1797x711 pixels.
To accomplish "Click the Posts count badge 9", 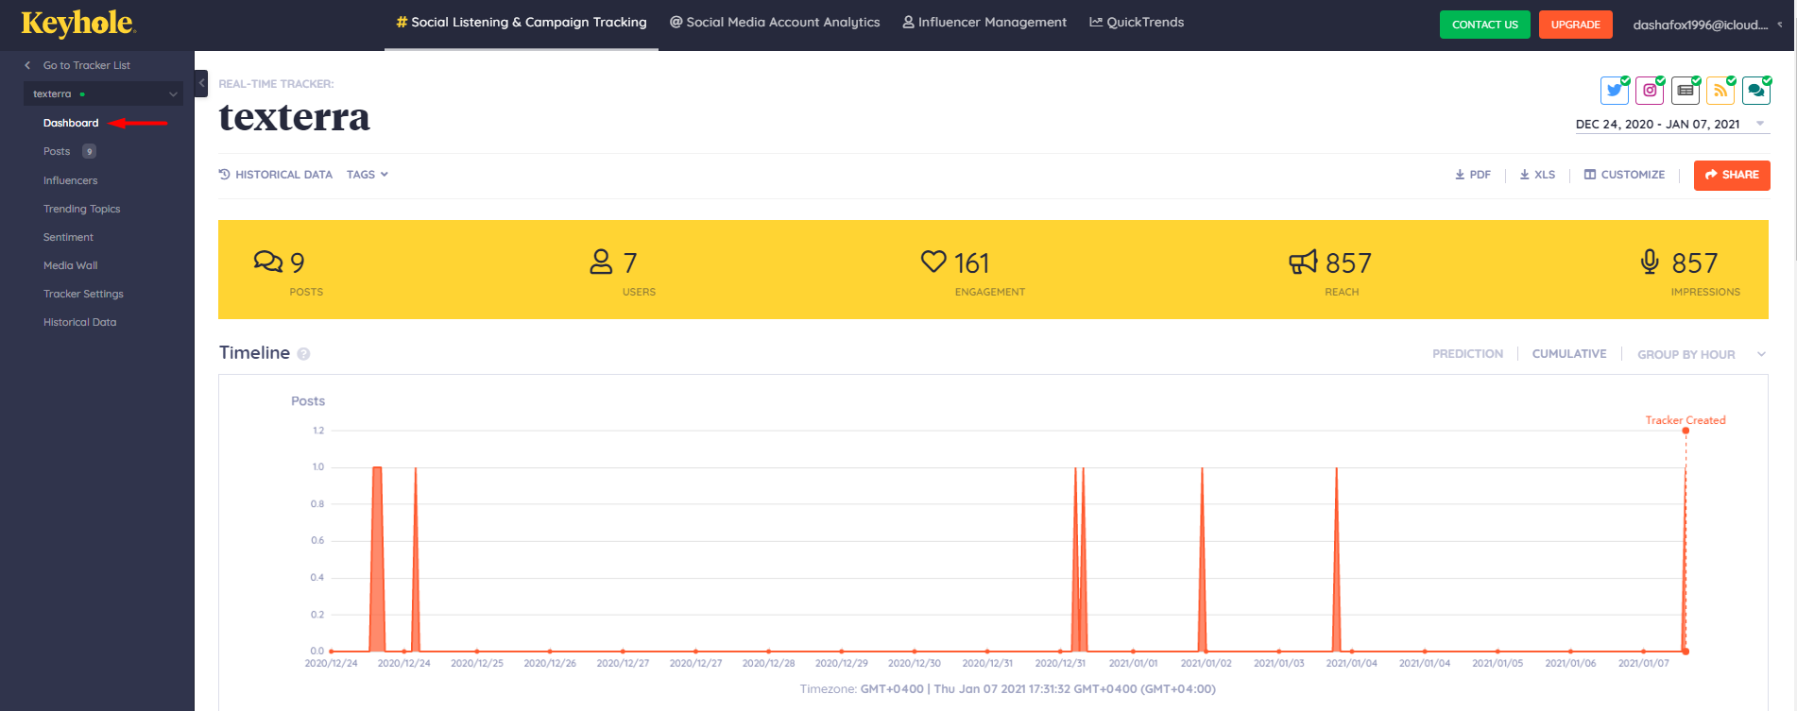I will (89, 151).
